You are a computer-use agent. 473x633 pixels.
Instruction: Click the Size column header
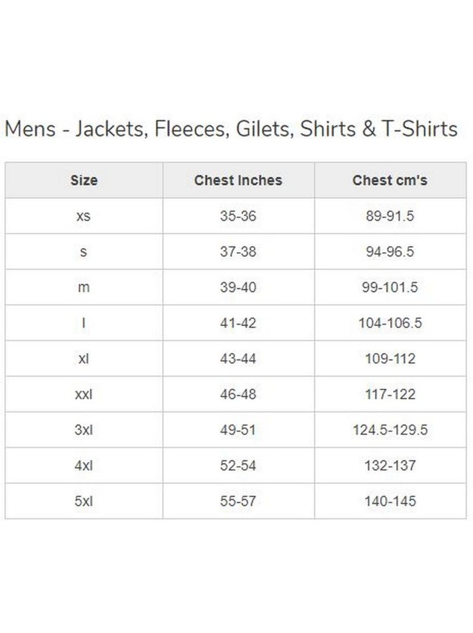(84, 180)
